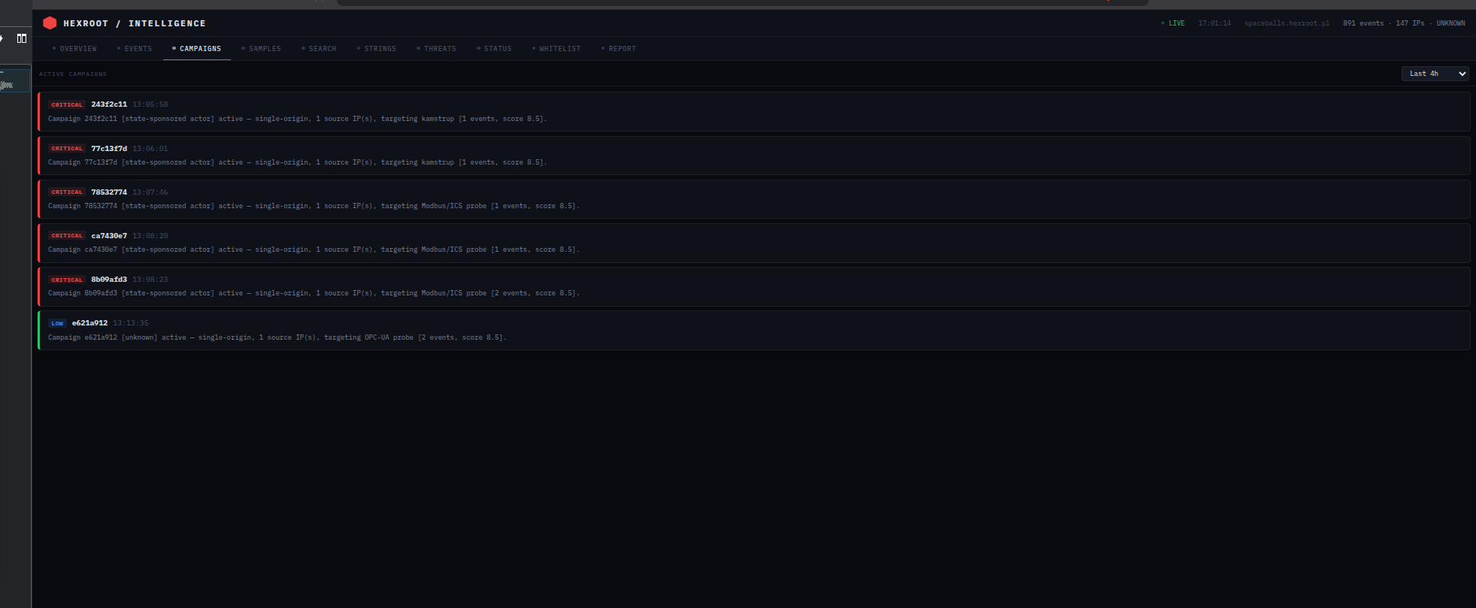This screenshot has height=608, width=1476.
Task: Click the 891 events counter
Action: tap(1363, 23)
